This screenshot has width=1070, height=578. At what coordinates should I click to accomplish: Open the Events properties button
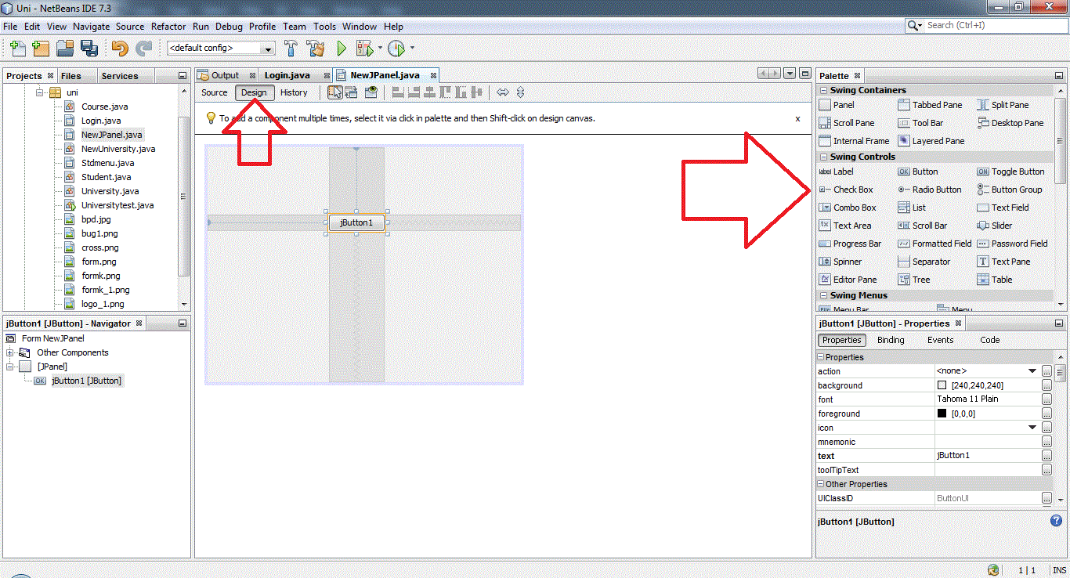pyautogui.click(x=940, y=340)
